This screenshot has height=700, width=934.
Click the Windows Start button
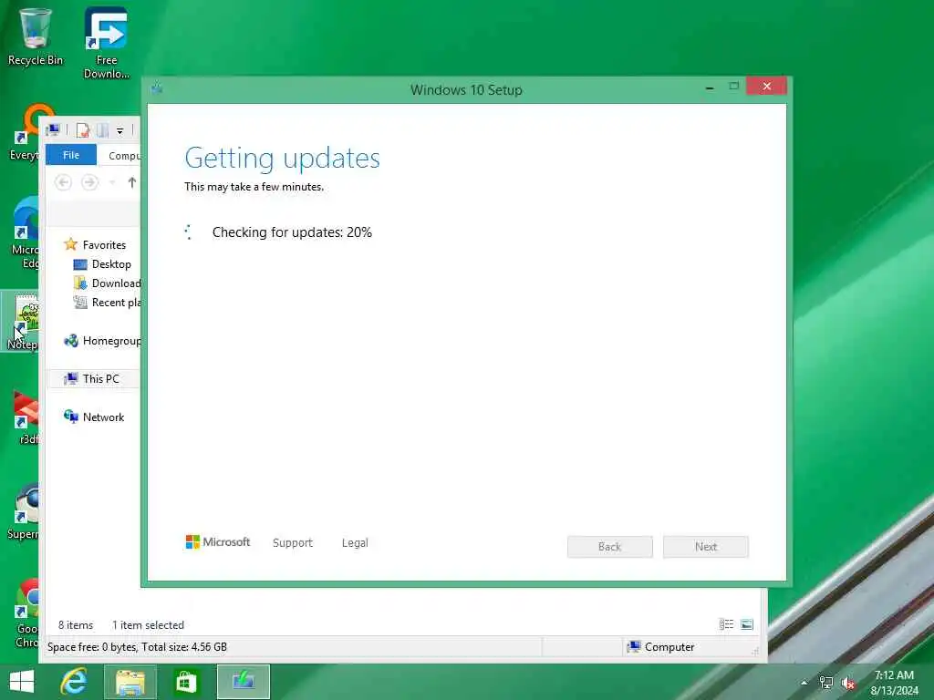coord(22,682)
